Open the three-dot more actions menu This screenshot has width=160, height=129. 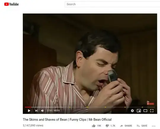[x=153, y=126]
